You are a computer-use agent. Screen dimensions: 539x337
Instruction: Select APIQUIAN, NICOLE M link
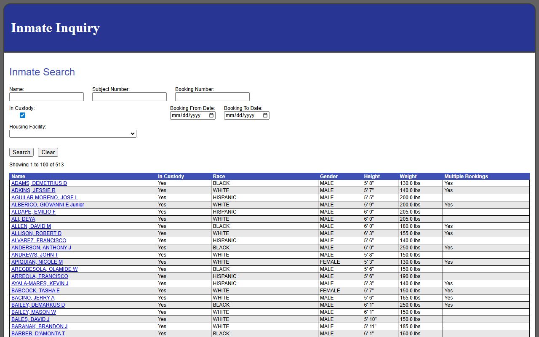click(37, 262)
